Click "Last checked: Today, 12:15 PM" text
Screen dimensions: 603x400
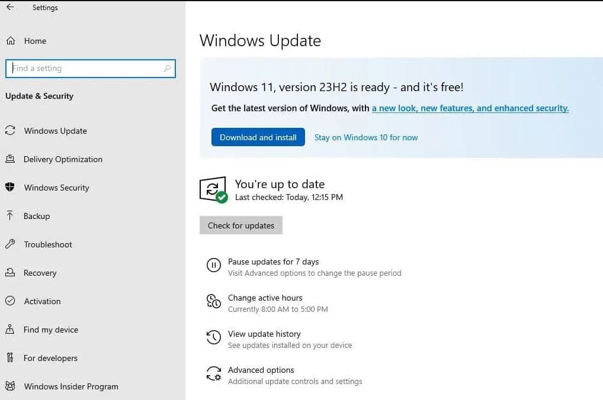coord(289,197)
